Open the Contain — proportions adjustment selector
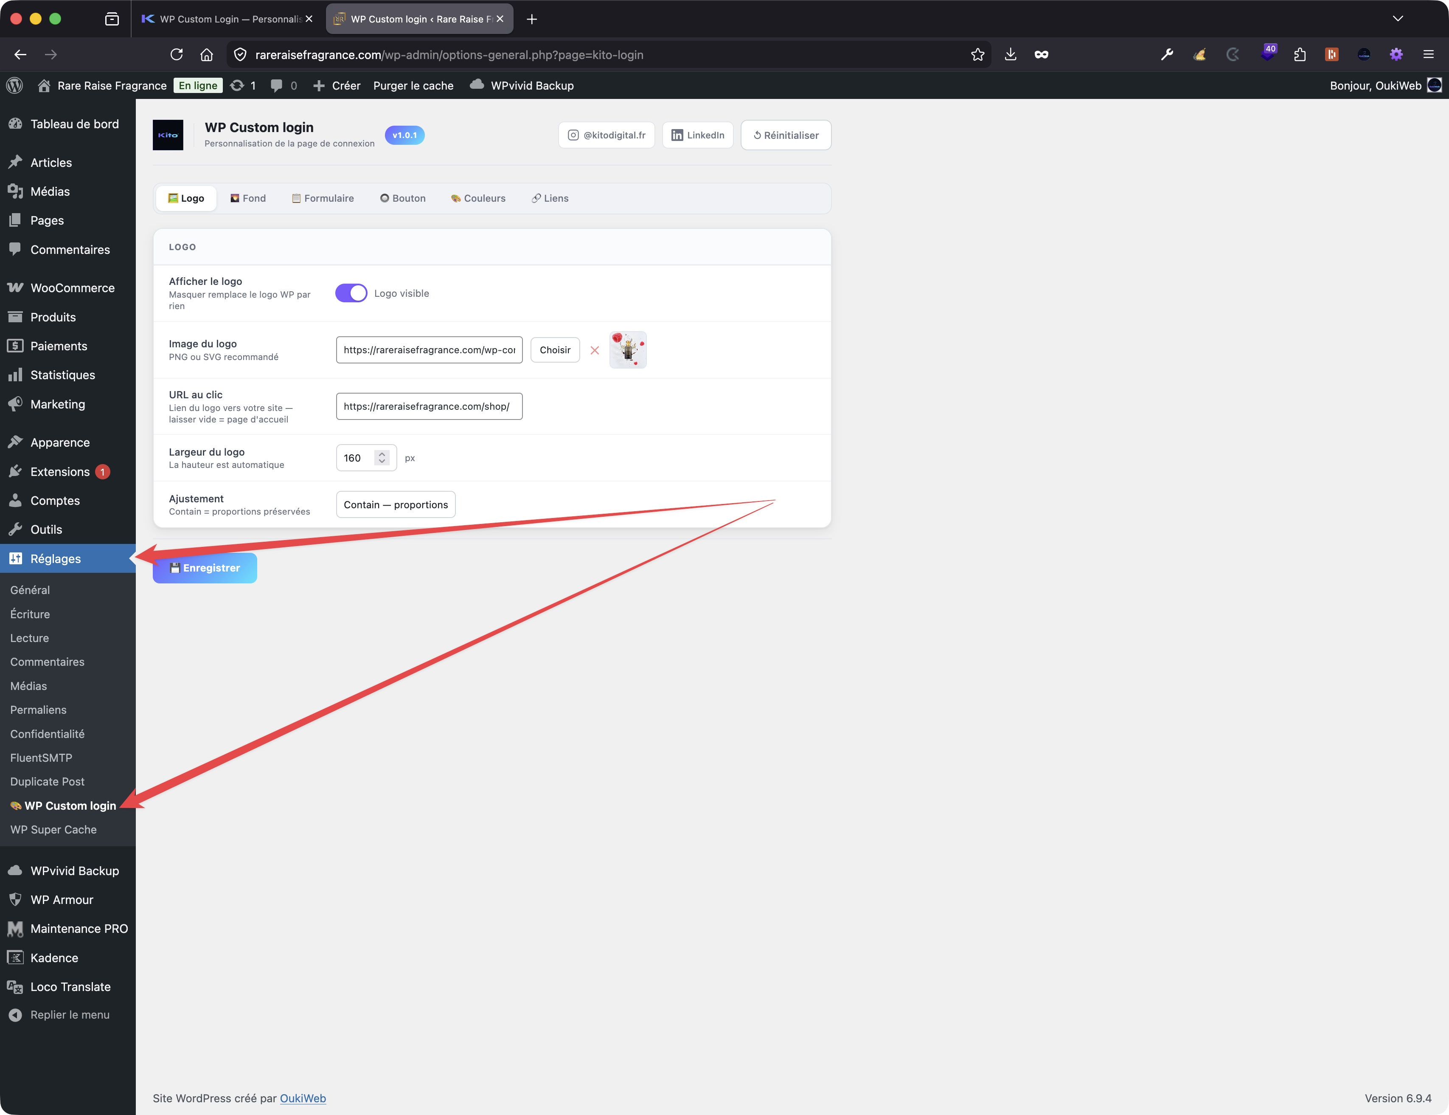1449x1115 pixels. pos(396,504)
